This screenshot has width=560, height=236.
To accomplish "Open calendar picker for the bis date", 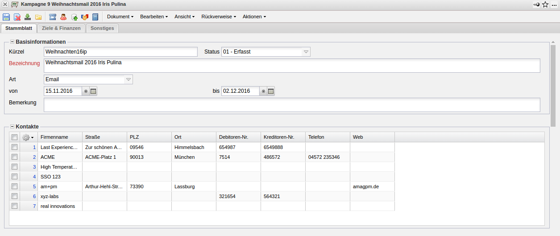I will pos(270,91).
